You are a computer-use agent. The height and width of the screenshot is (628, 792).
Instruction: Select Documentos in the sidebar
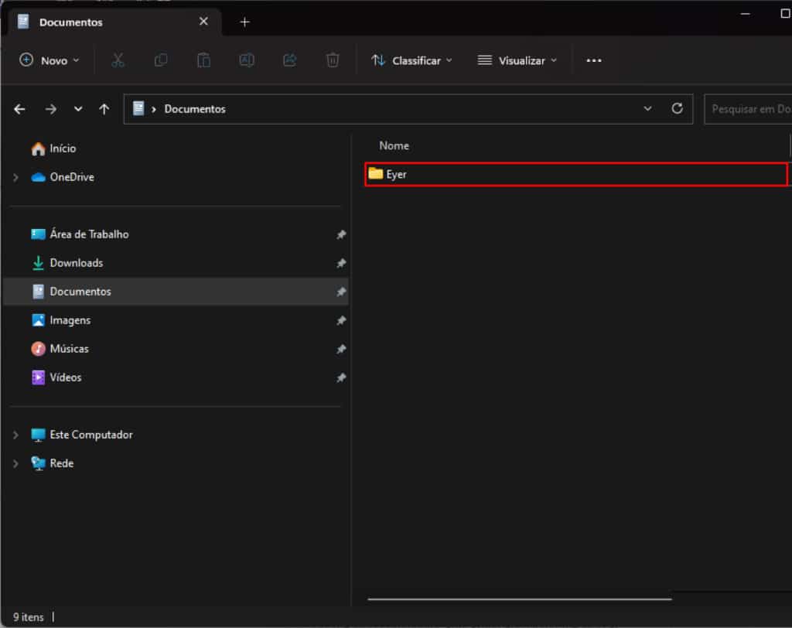176,292
